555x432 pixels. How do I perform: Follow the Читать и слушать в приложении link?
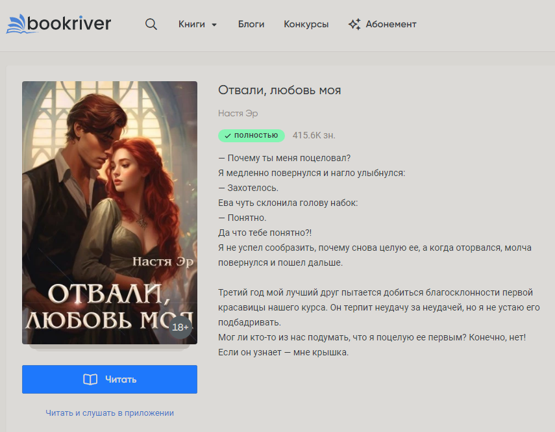(x=110, y=413)
